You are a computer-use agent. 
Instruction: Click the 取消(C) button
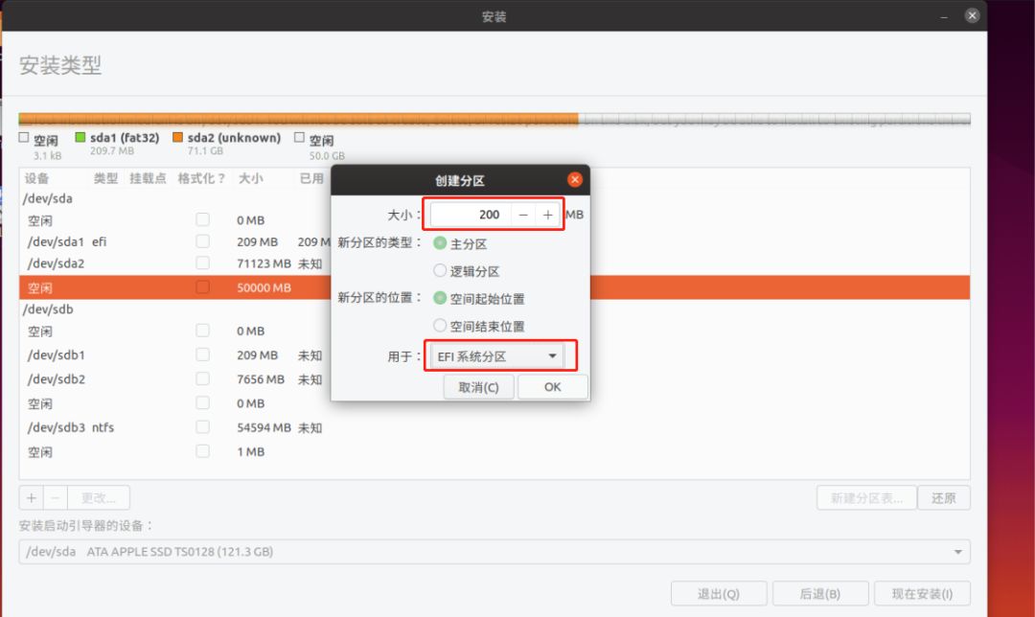[478, 387]
